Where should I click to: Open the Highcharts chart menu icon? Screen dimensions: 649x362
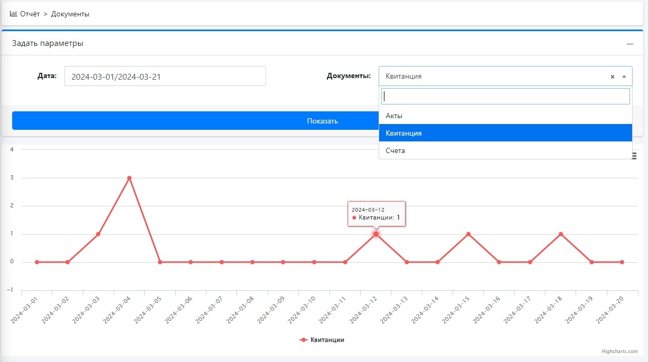(634, 155)
